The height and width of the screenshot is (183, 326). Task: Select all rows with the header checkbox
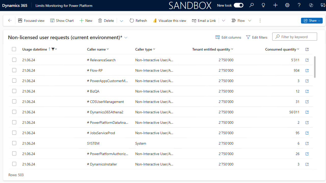[14, 49]
